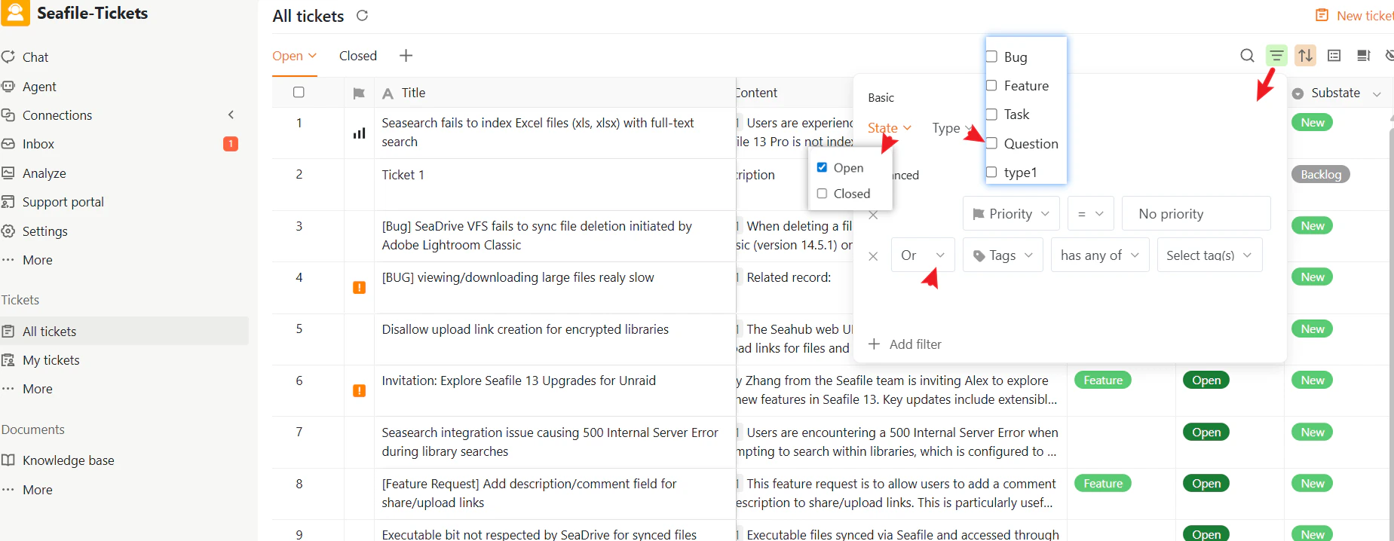Open the Or conjunction dropdown
The height and width of the screenshot is (541, 1394).
923,255
